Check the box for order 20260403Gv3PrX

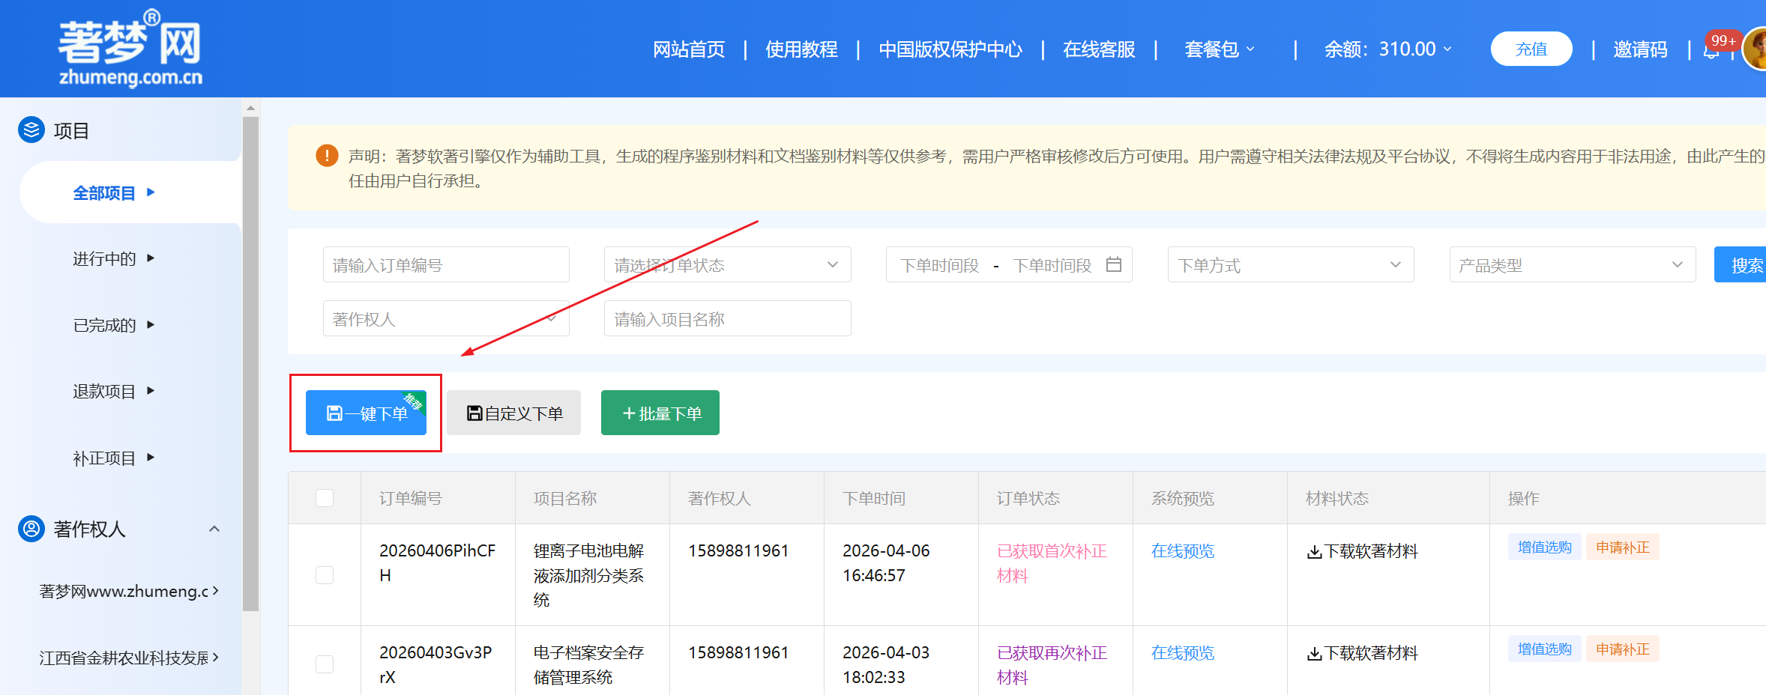[x=325, y=664]
